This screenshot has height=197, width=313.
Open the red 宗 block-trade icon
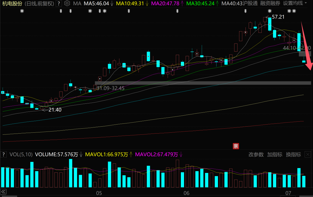tap(236, 146)
